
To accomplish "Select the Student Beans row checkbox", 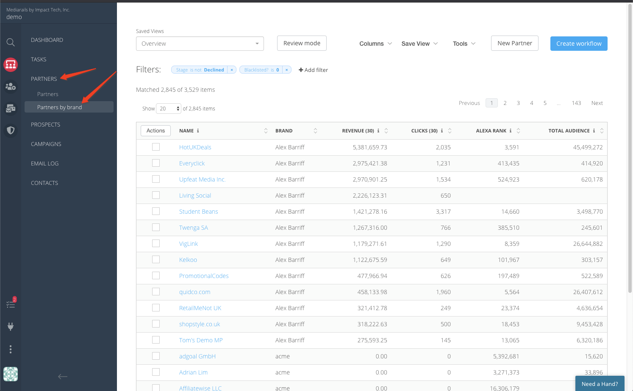I will [156, 211].
